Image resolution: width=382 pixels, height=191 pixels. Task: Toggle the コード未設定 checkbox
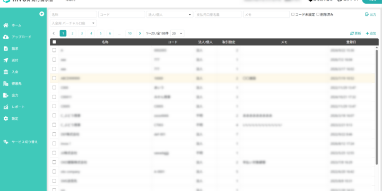pos(293,14)
